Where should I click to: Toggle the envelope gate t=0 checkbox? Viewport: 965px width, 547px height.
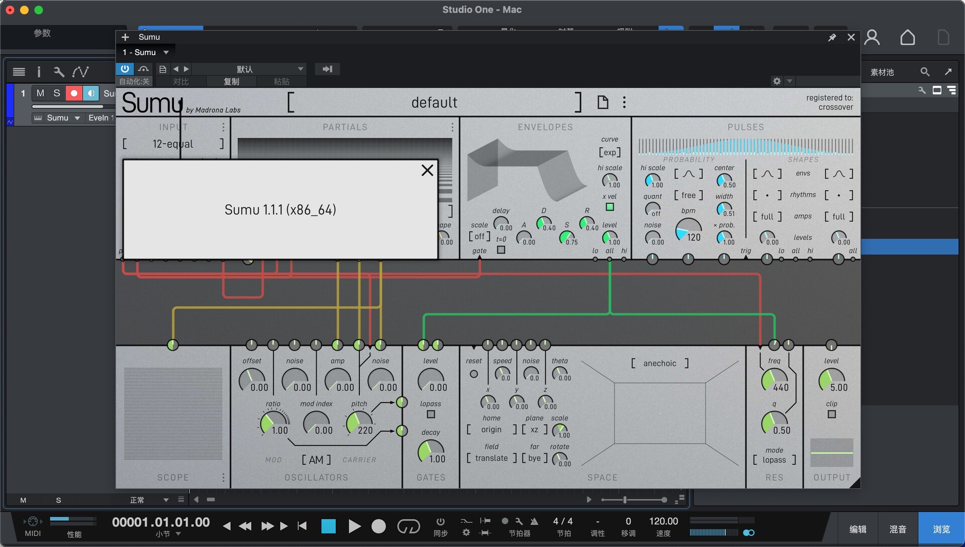501,250
